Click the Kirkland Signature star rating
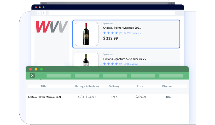 (x=112, y=64)
